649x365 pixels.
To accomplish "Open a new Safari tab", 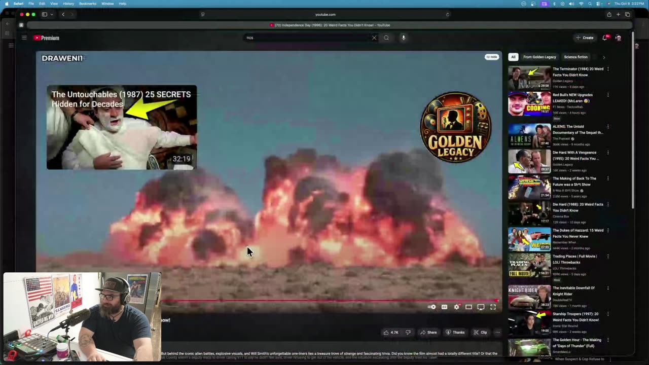I will 618,14.
